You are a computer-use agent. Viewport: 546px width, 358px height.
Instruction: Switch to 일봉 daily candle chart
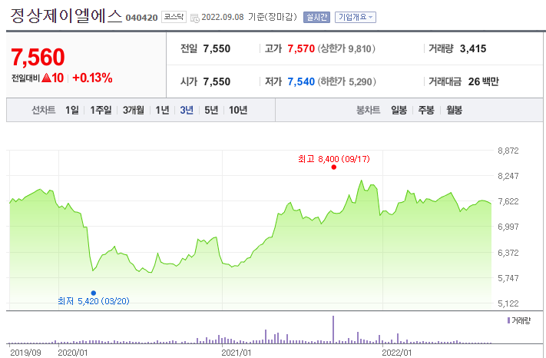399,110
